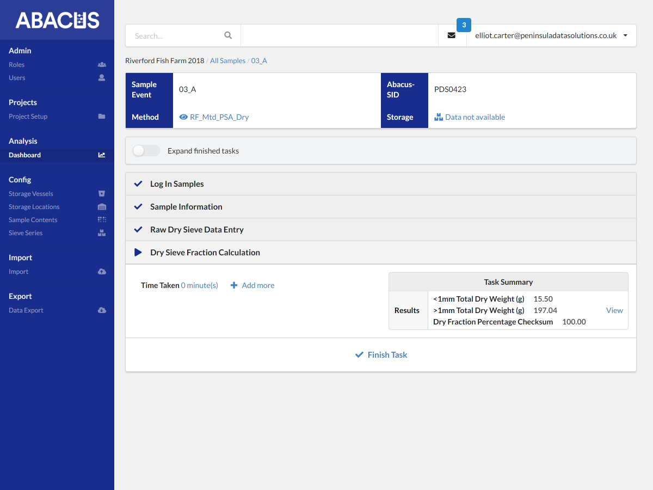Screen dimensions: 653x490
Task: Click the Import cloud upload icon
Action: (x=102, y=272)
